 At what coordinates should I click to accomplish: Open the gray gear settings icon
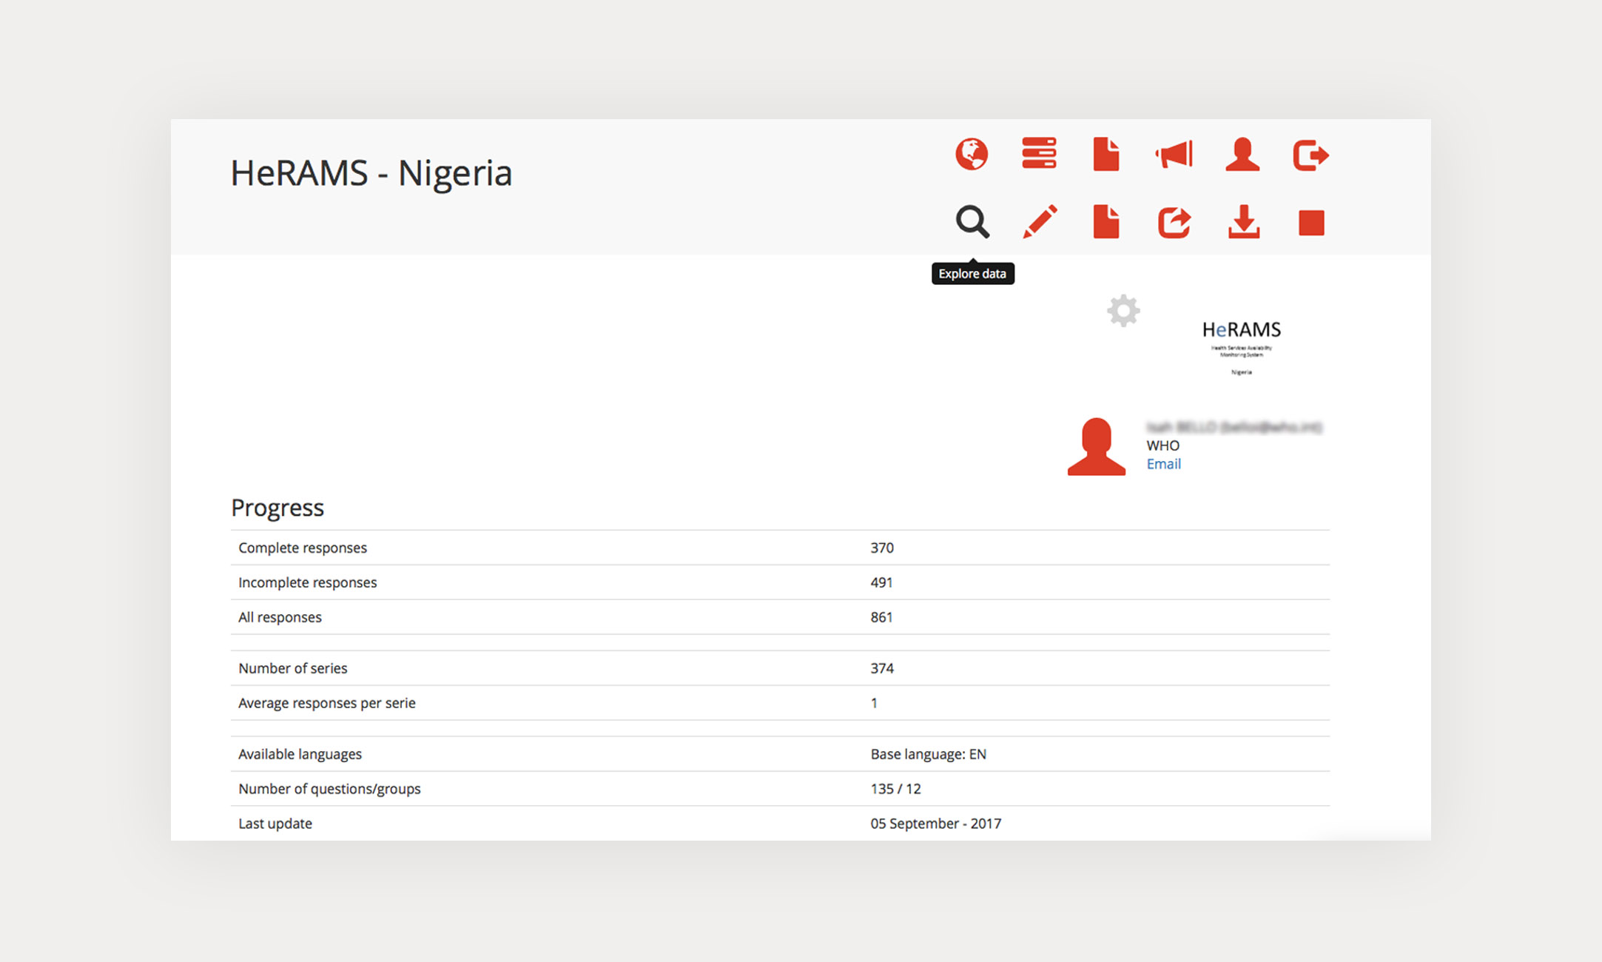pyautogui.click(x=1123, y=311)
